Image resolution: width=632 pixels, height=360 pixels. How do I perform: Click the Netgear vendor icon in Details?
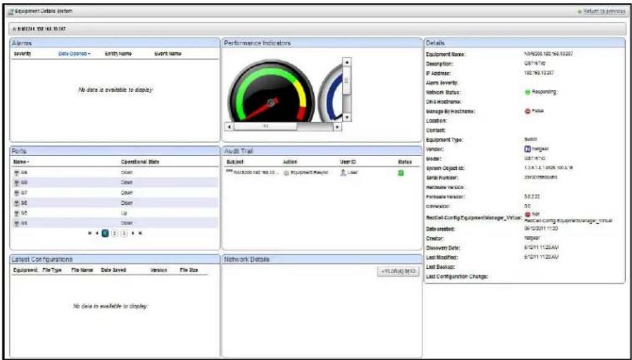click(x=527, y=149)
